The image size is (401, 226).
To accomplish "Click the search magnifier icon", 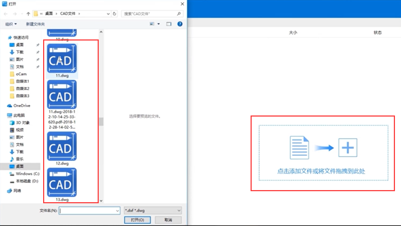I will point(179,14).
